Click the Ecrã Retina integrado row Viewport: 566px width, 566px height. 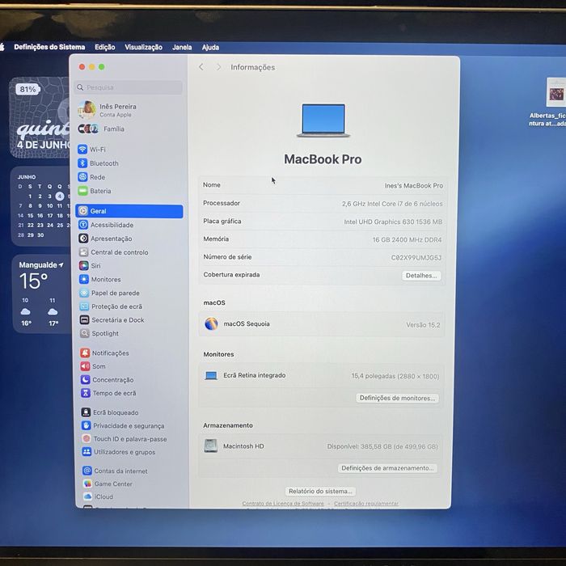[x=321, y=376]
